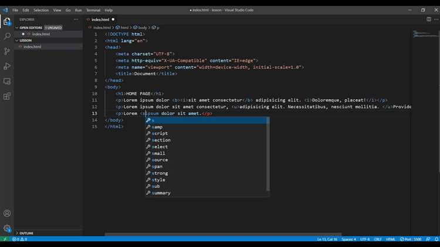Viewport: 440px width, 247px height.
Task: Open the Search view icon
Action: tap(7, 36)
